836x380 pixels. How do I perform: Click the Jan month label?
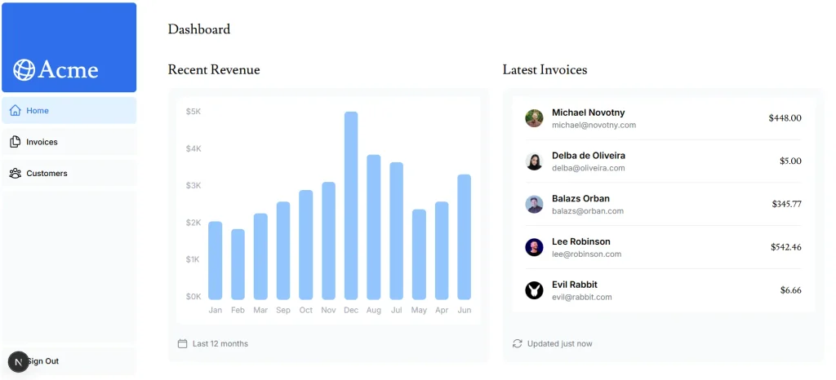click(x=216, y=311)
